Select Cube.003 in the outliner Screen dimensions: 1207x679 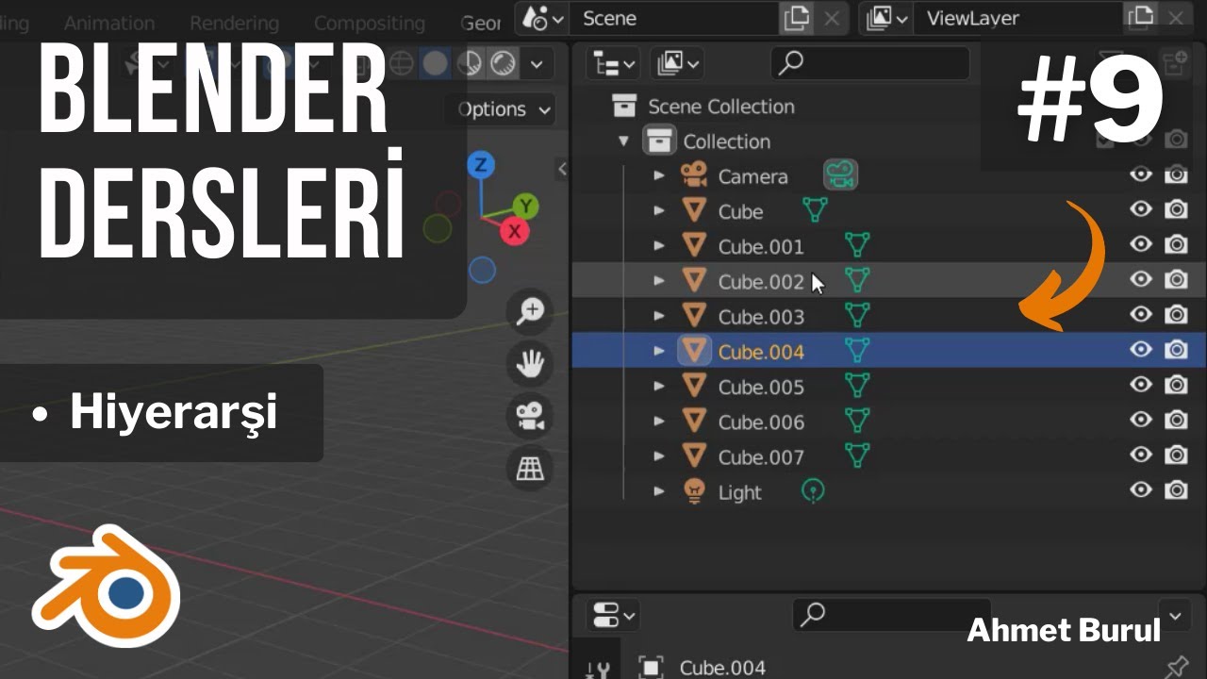761,316
